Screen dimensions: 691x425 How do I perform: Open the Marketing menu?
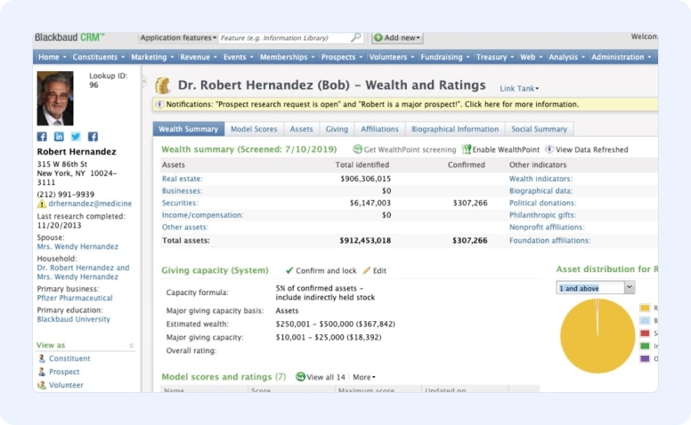[152, 57]
